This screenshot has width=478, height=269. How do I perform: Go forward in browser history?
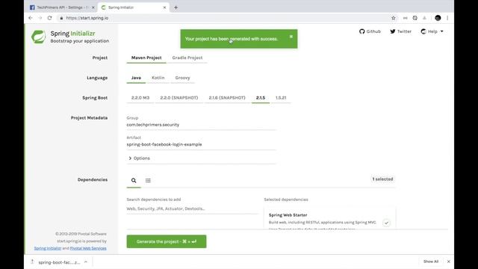pos(40,18)
